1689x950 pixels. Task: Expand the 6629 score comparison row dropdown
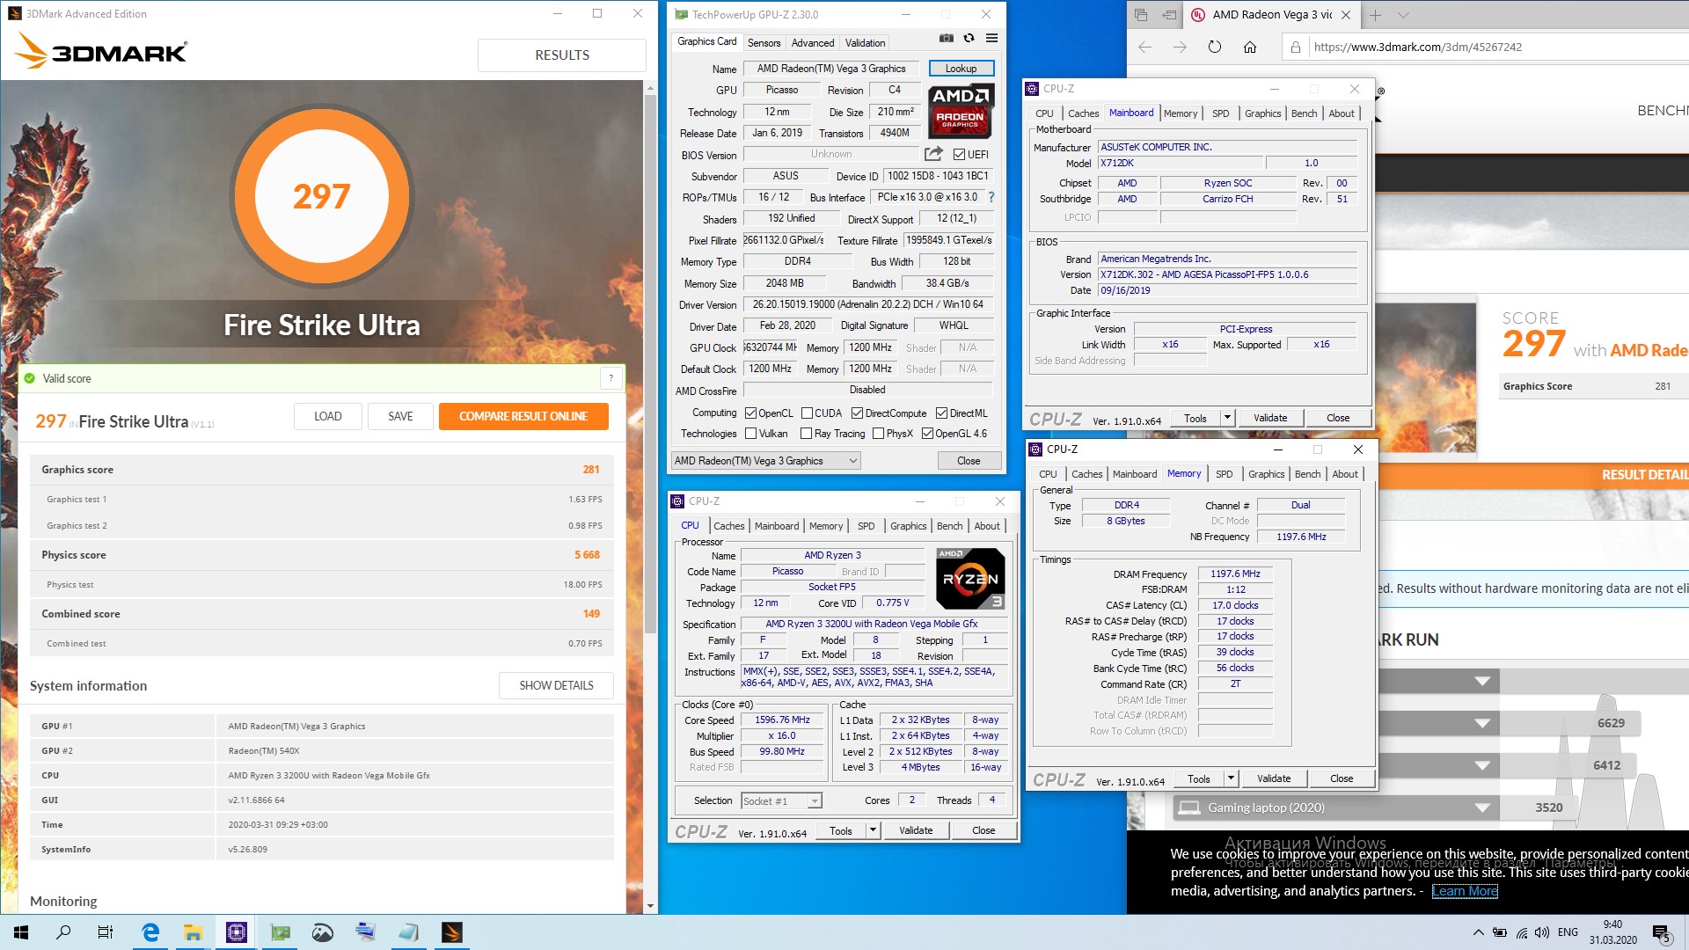pyautogui.click(x=1482, y=723)
